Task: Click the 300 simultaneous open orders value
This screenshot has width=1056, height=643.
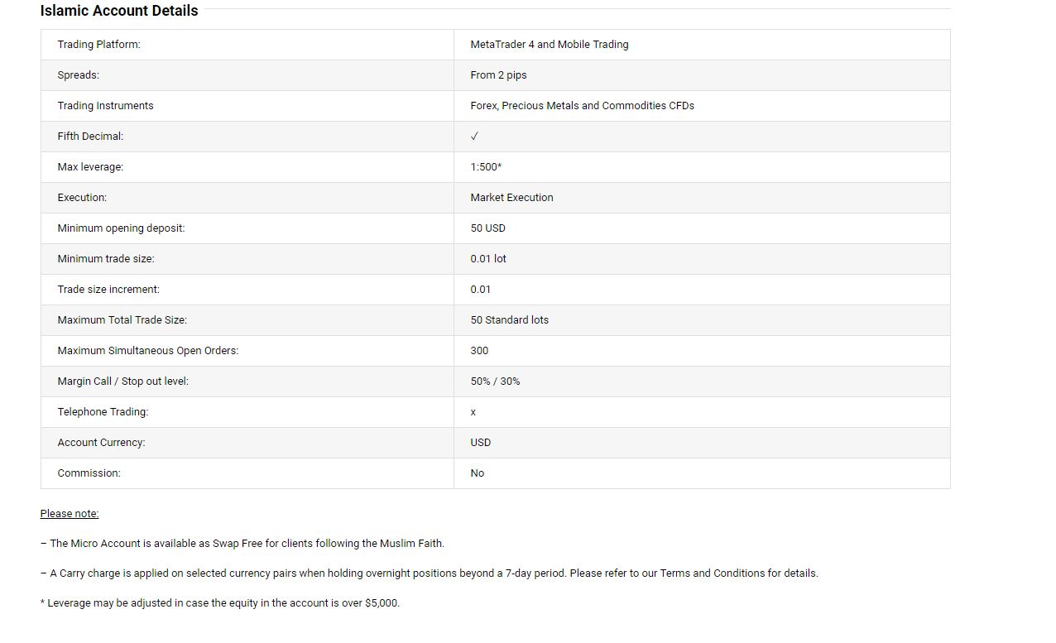Action: [479, 351]
